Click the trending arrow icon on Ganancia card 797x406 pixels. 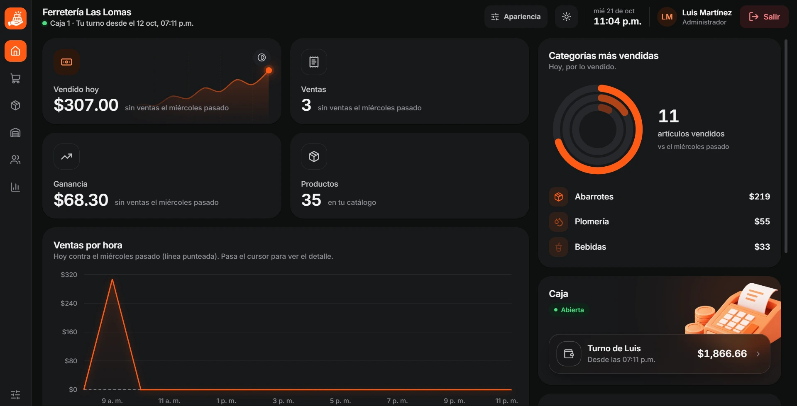[x=66, y=157]
